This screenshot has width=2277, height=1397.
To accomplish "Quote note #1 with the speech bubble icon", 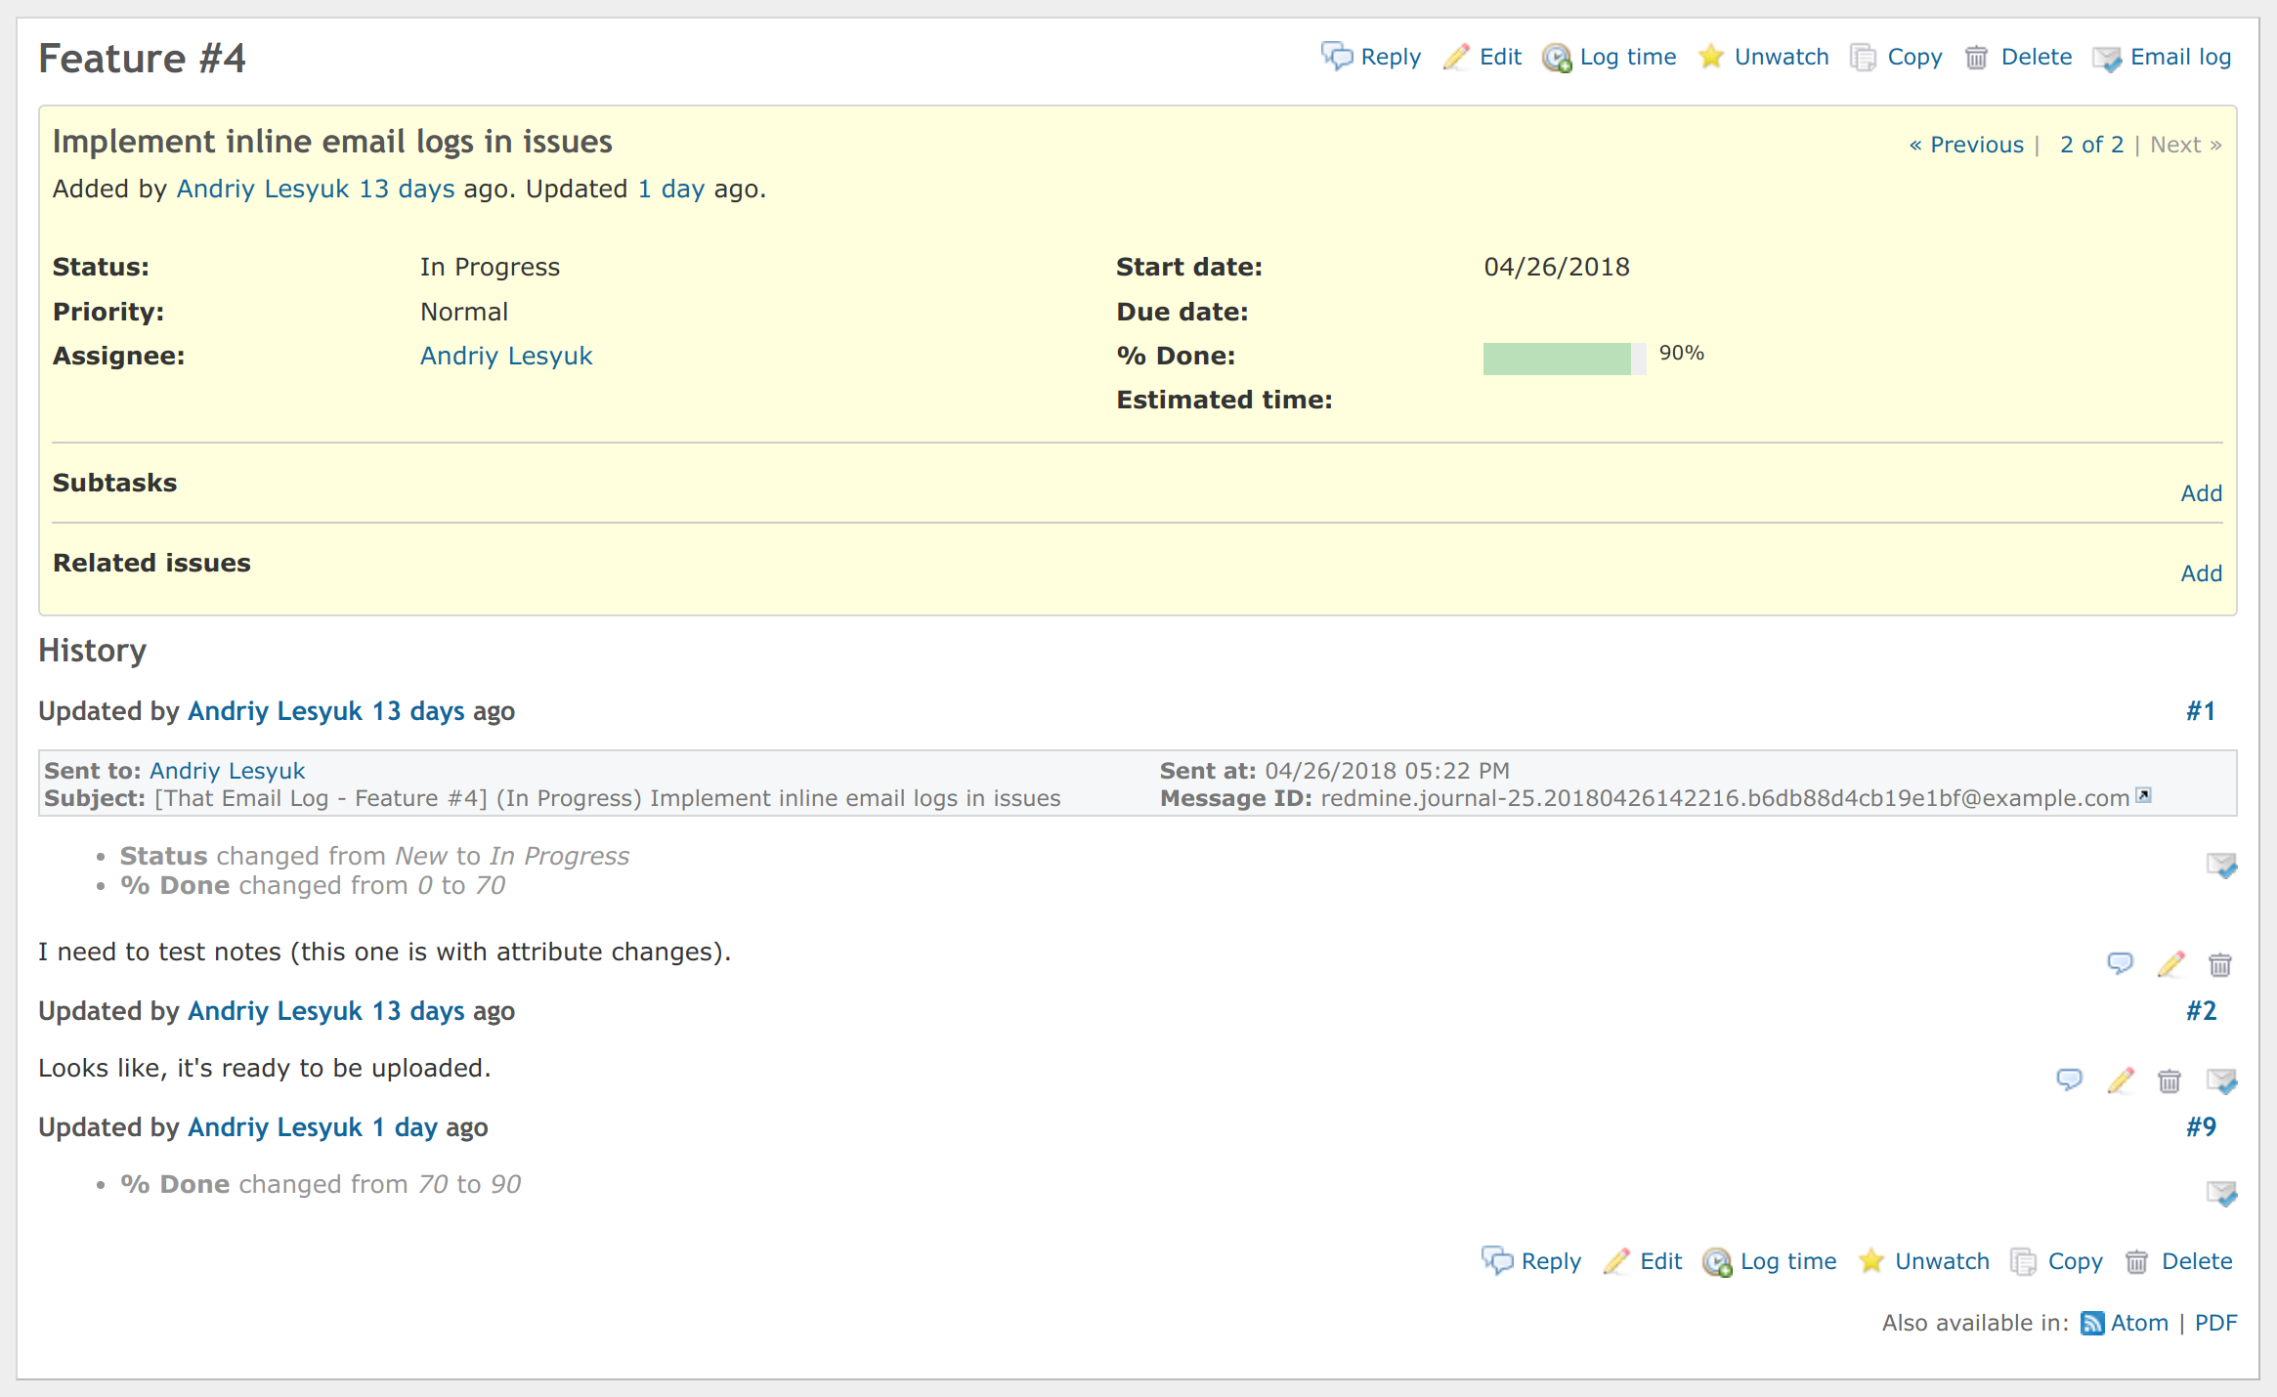I will [2120, 964].
